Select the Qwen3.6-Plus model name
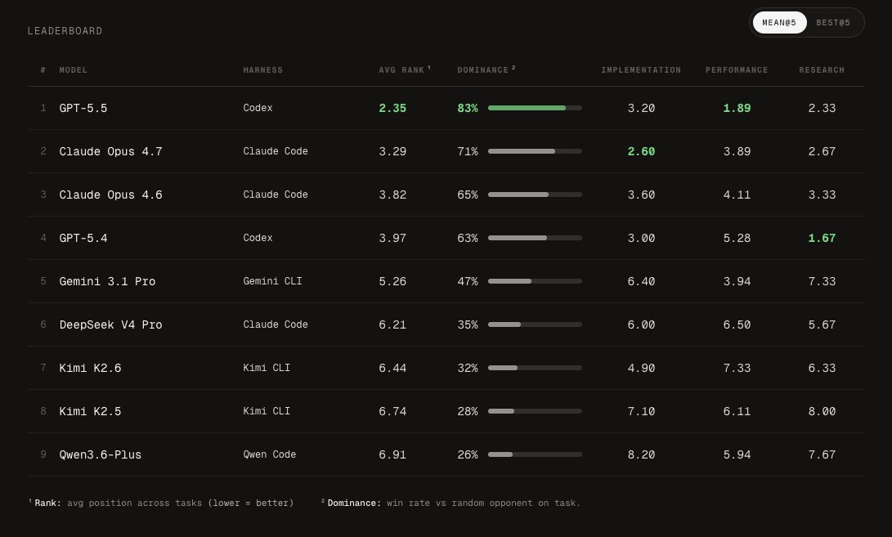This screenshot has width=892, height=537. click(100, 454)
